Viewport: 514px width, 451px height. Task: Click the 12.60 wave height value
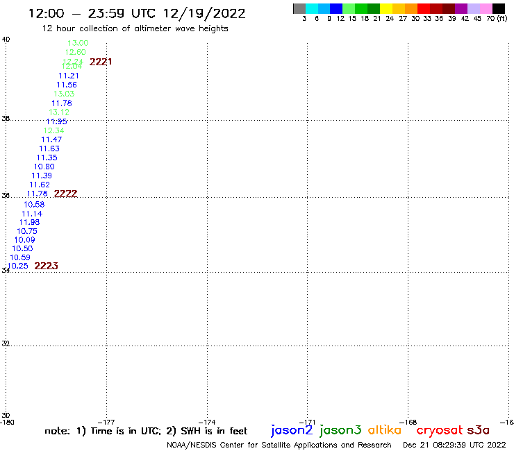click(x=76, y=52)
